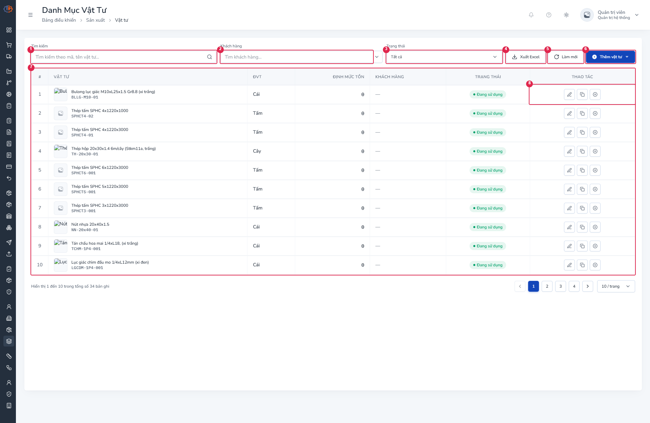Open Bảng điều khiển breadcrumb link

(x=59, y=20)
